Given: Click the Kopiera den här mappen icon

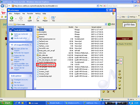Looking at the screenshot, I should [12, 56].
